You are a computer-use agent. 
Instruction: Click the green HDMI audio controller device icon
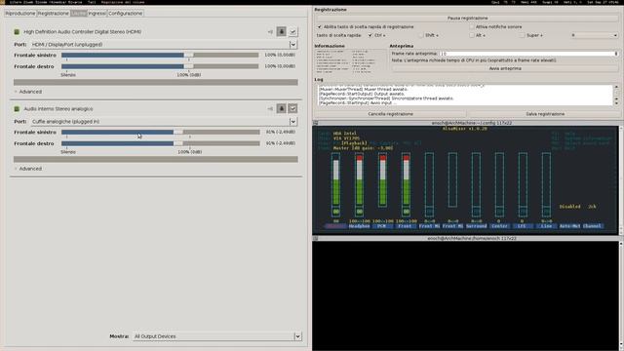coord(17,32)
